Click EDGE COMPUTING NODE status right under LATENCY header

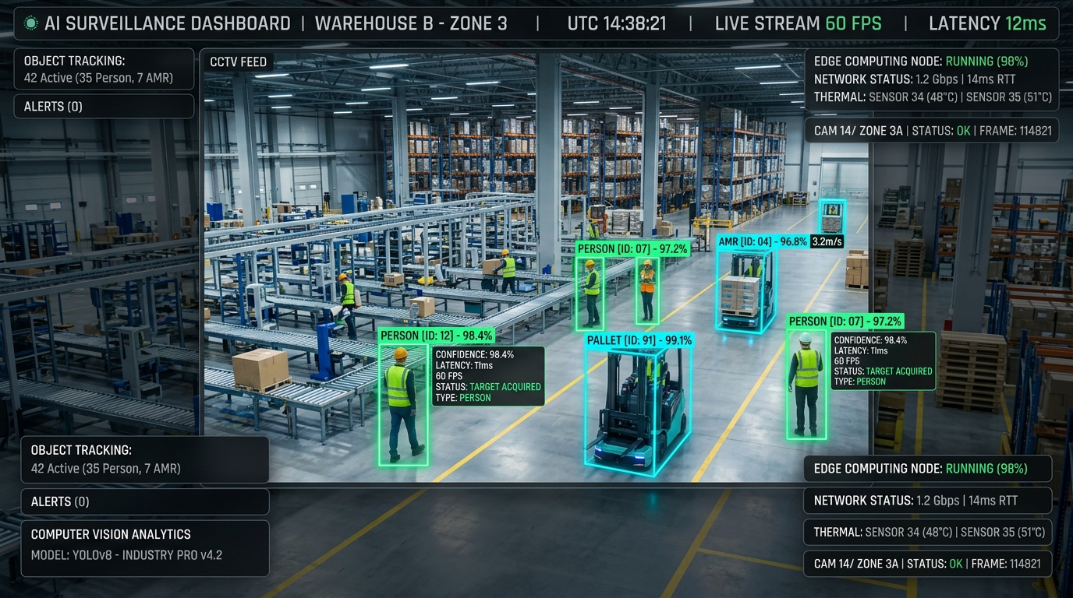click(921, 61)
